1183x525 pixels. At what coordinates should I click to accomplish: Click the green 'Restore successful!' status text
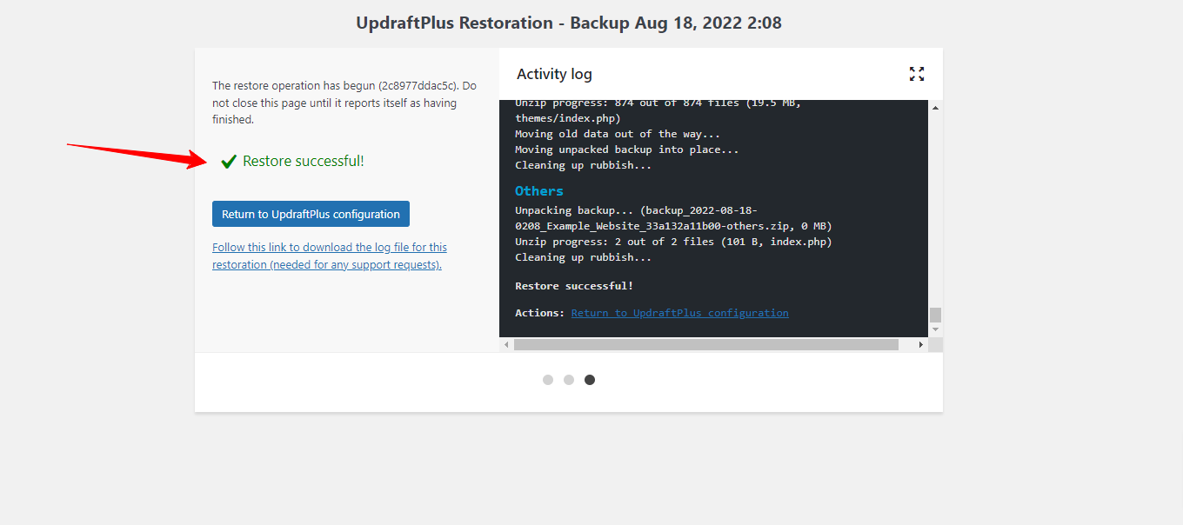point(304,161)
